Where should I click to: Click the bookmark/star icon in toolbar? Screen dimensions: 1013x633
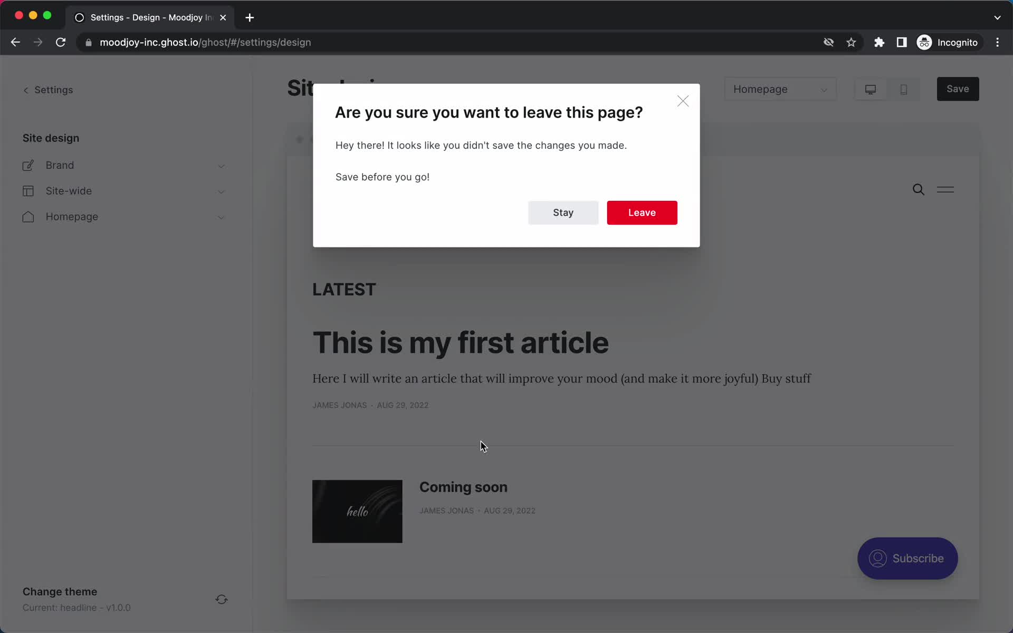point(851,42)
